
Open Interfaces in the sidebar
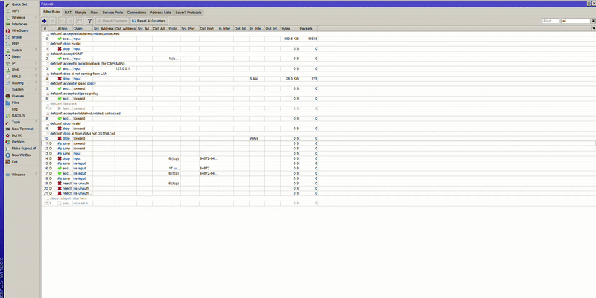[19, 24]
